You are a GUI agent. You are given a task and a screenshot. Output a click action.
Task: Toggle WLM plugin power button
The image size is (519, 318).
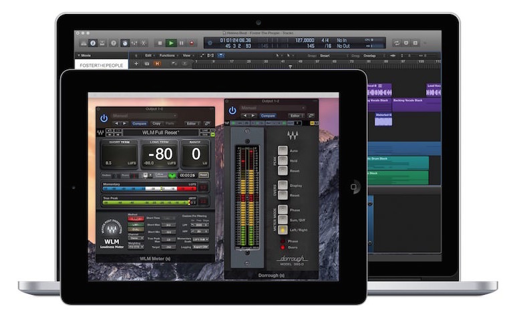click(104, 118)
